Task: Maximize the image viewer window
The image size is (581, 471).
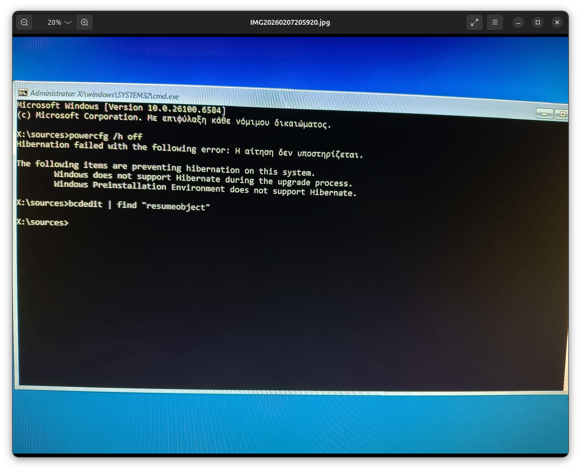Action: click(538, 22)
